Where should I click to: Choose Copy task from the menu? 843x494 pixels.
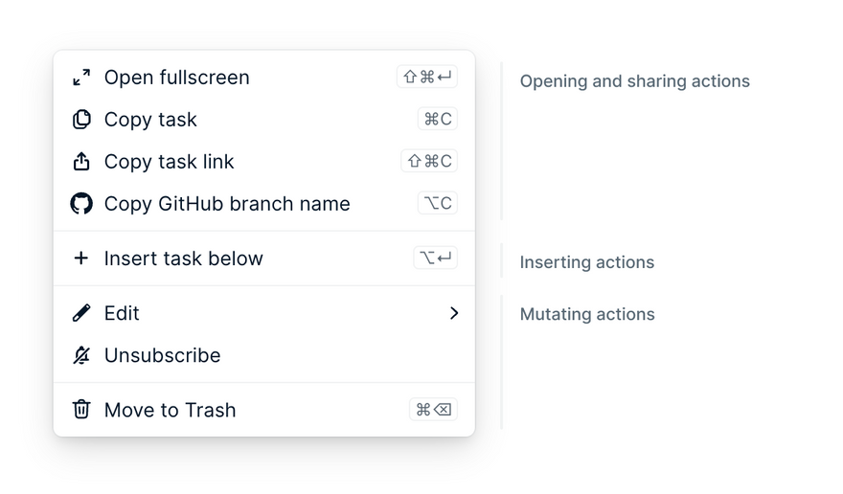tap(264, 120)
